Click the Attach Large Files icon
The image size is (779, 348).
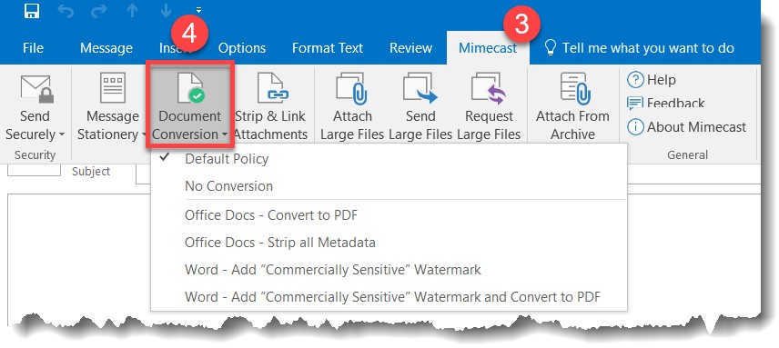click(x=352, y=88)
